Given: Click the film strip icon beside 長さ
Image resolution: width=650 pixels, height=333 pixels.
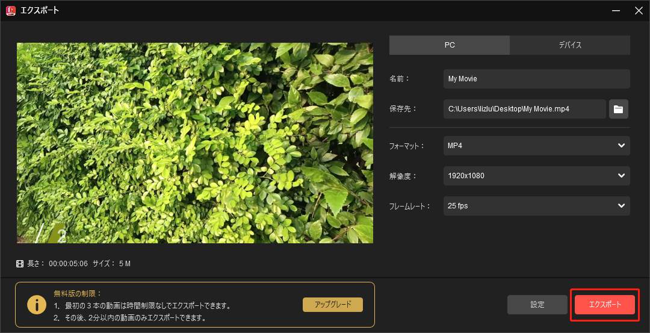Looking at the screenshot, I should tap(20, 263).
